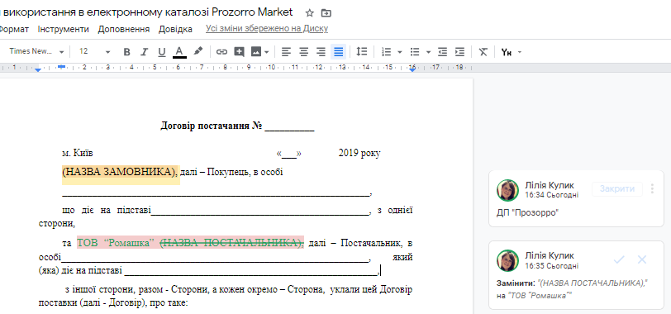Apply a numbered list

click(387, 52)
